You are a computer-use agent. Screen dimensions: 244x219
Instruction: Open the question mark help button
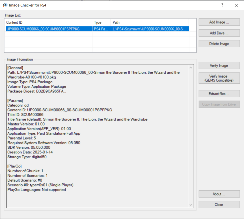click(x=222, y=5)
